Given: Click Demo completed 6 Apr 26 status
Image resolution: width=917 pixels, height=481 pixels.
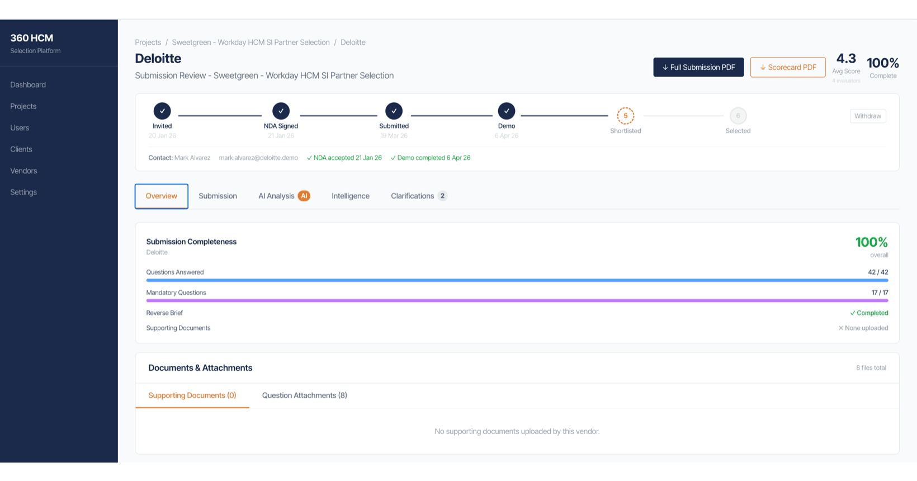Looking at the screenshot, I should (x=431, y=158).
